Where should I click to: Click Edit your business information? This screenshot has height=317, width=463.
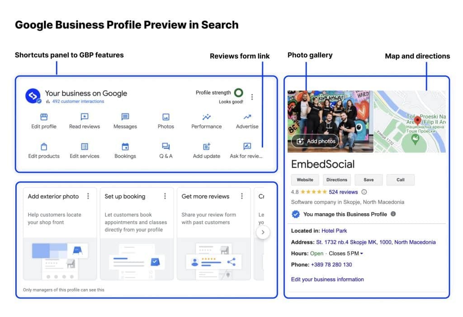327,279
